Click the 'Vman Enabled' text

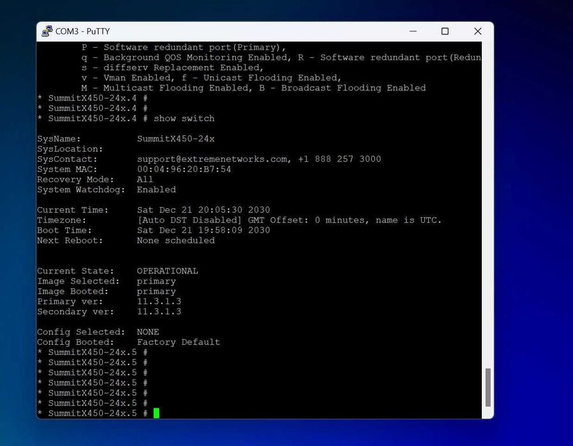click(x=137, y=78)
